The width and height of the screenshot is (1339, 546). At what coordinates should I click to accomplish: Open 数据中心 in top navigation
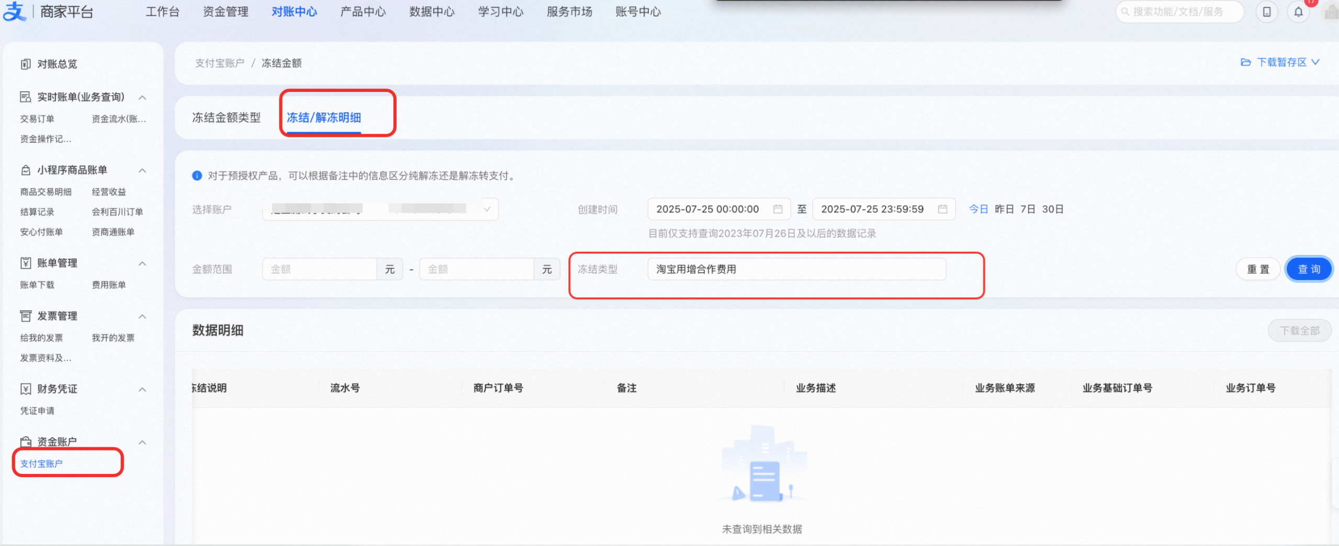coord(432,11)
